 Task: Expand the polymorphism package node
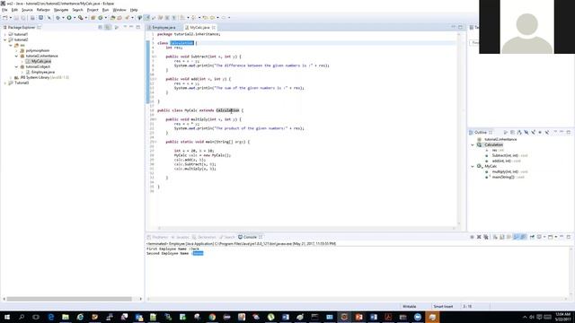(x=16, y=50)
